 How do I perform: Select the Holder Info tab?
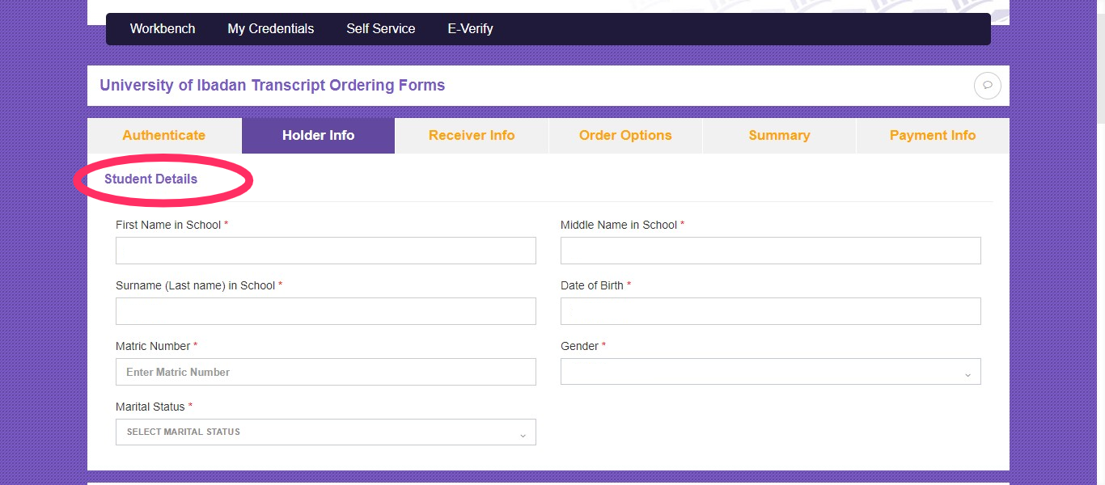pyautogui.click(x=318, y=135)
